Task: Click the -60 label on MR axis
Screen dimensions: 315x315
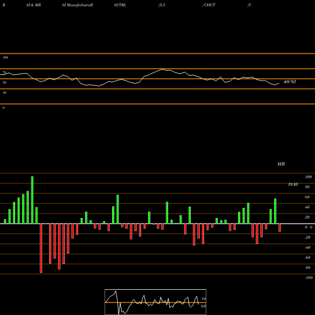Action: click(307, 258)
